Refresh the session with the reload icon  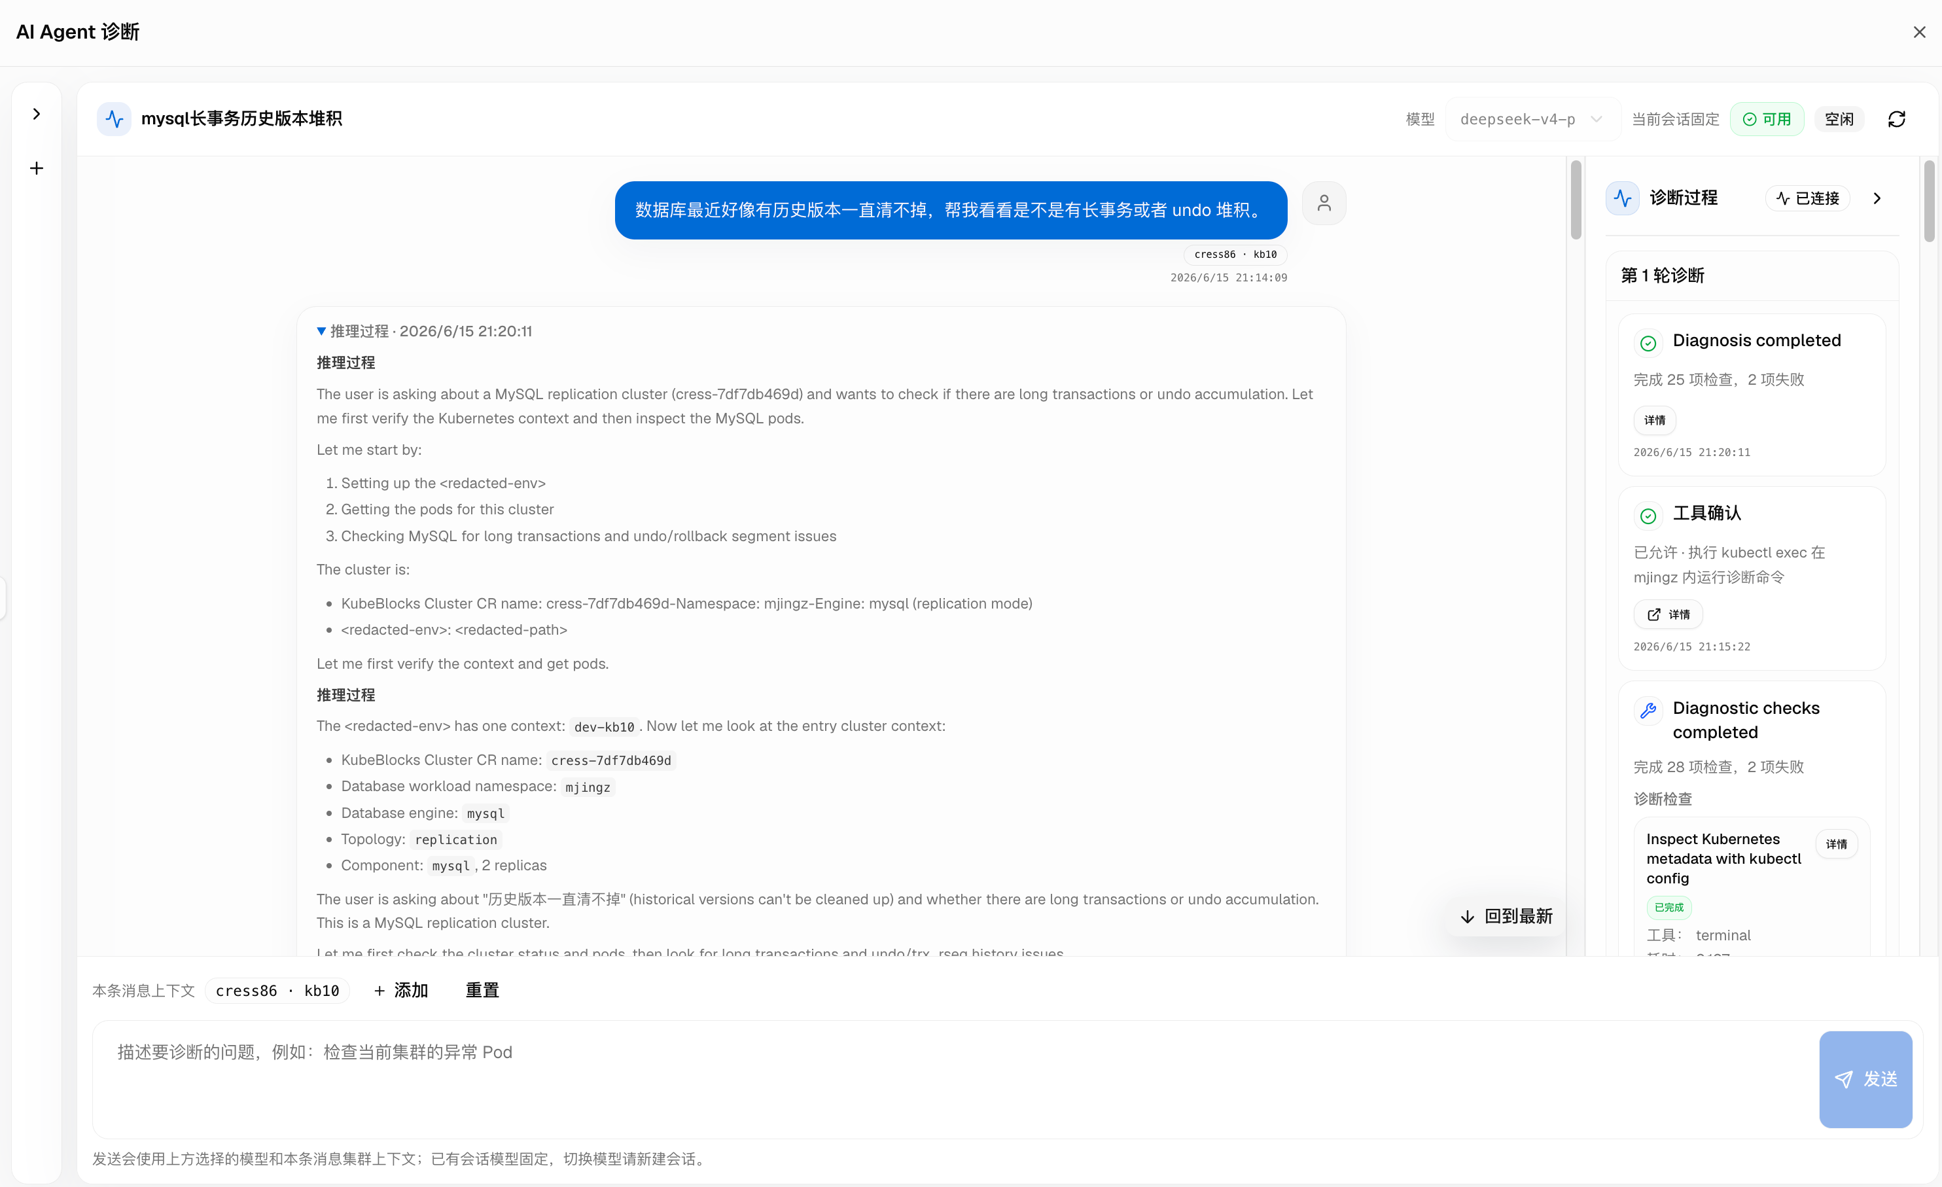click(x=1896, y=119)
